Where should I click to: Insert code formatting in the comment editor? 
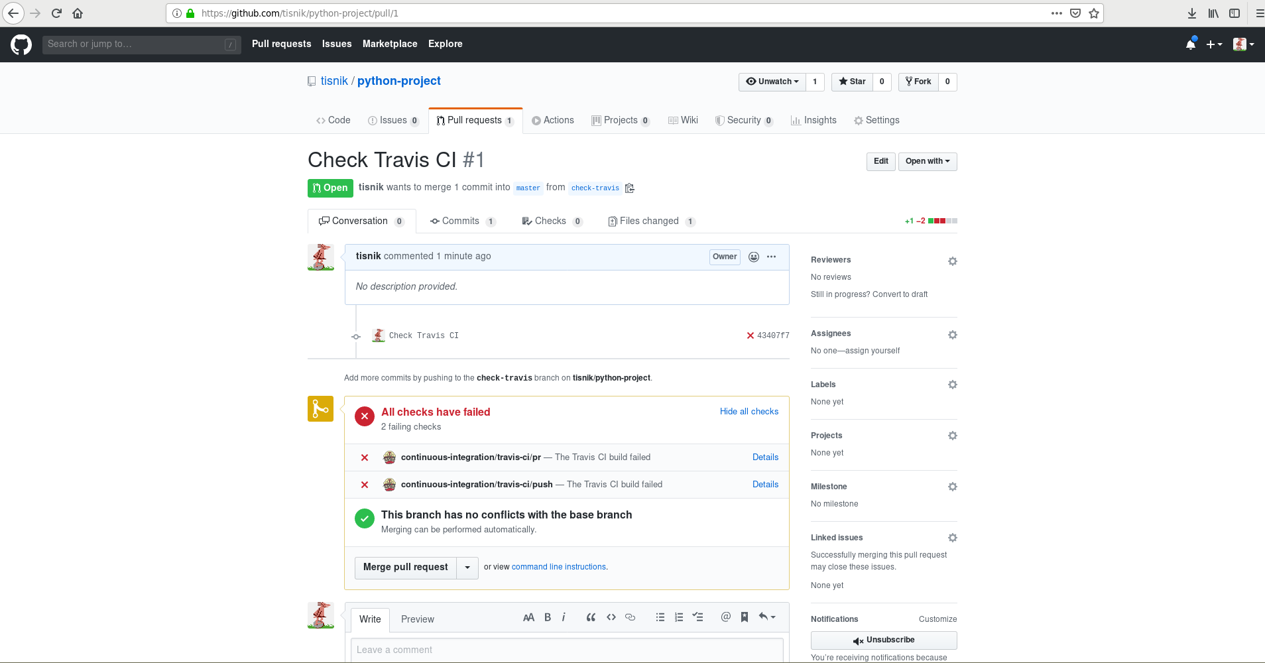(611, 617)
